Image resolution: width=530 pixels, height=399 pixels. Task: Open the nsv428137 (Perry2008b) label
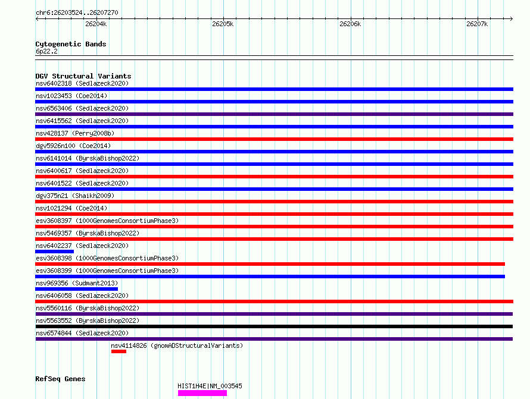pos(75,133)
